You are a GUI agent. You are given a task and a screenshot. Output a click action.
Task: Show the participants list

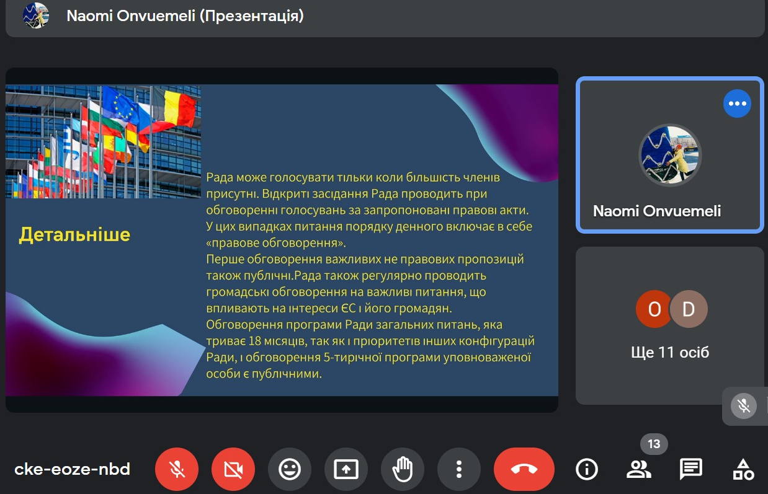(639, 469)
